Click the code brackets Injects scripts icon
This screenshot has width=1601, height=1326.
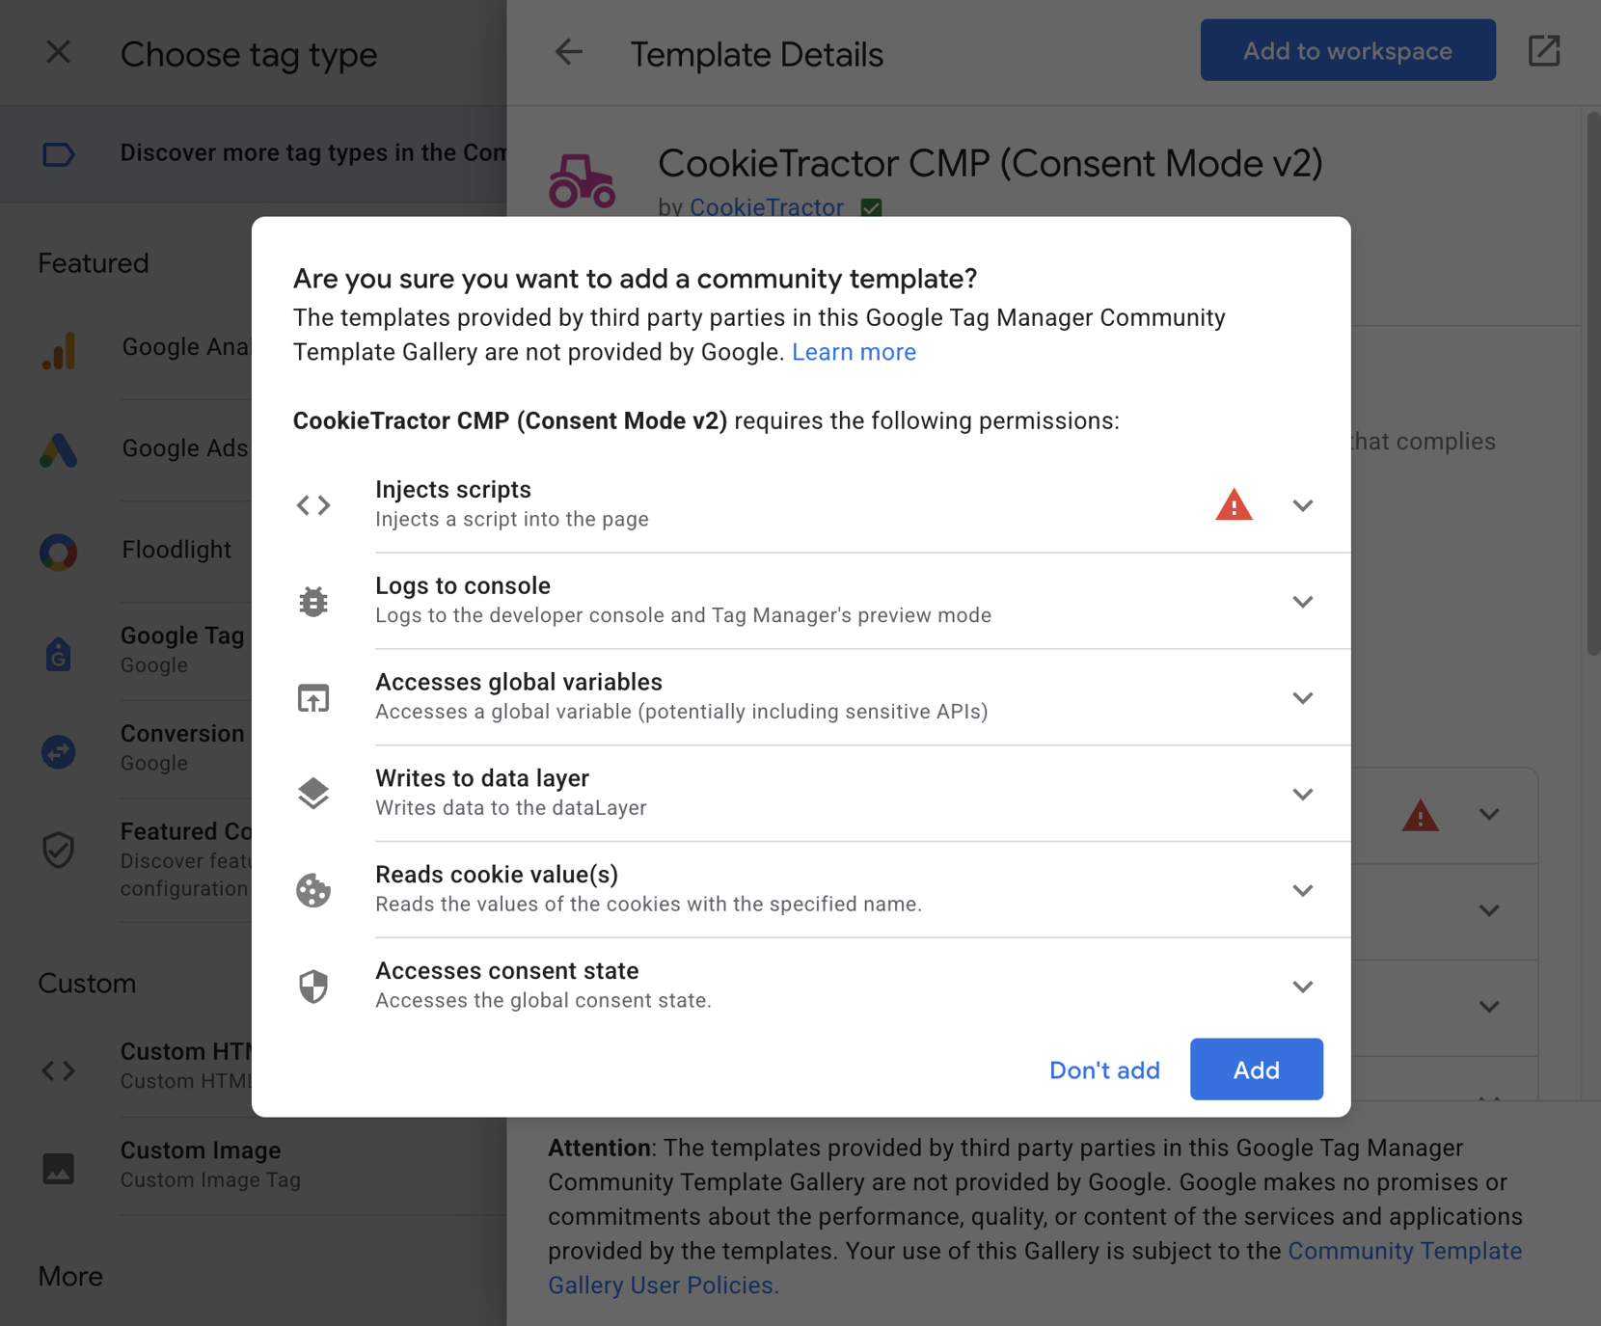point(313,505)
